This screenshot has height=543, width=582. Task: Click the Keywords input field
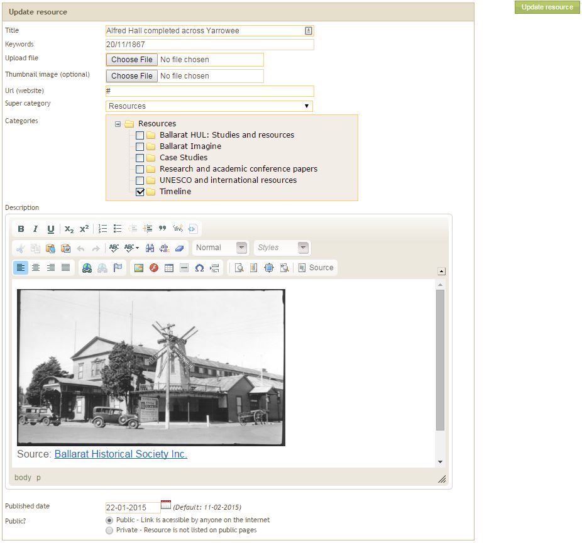(x=209, y=45)
